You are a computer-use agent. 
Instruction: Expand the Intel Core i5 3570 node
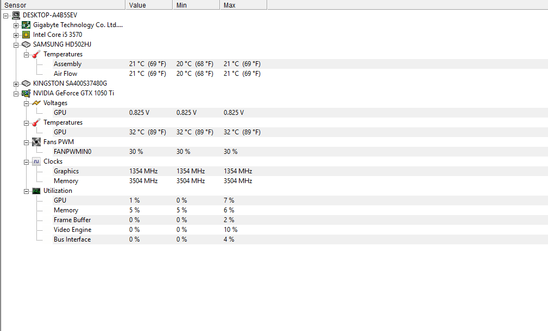tap(16, 35)
